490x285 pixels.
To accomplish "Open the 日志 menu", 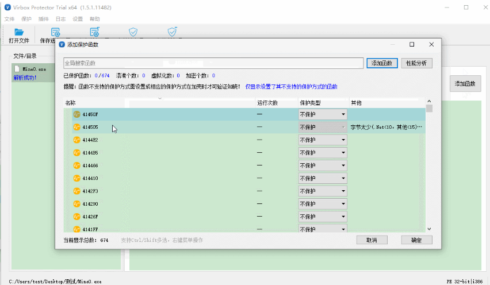I will (x=60, y=19).
